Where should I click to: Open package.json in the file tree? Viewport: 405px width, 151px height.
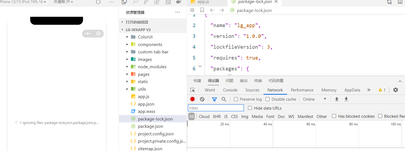[150, 126]
